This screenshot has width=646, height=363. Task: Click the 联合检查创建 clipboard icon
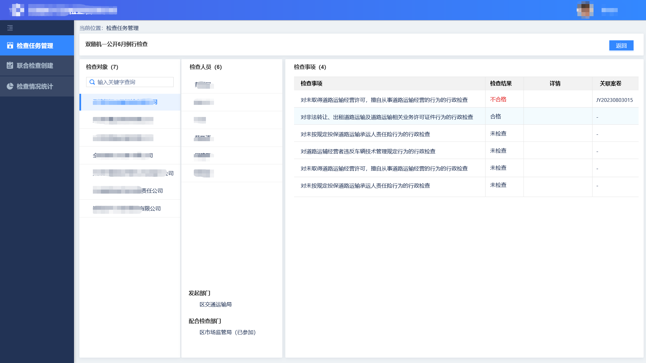(x=10, y=66)
